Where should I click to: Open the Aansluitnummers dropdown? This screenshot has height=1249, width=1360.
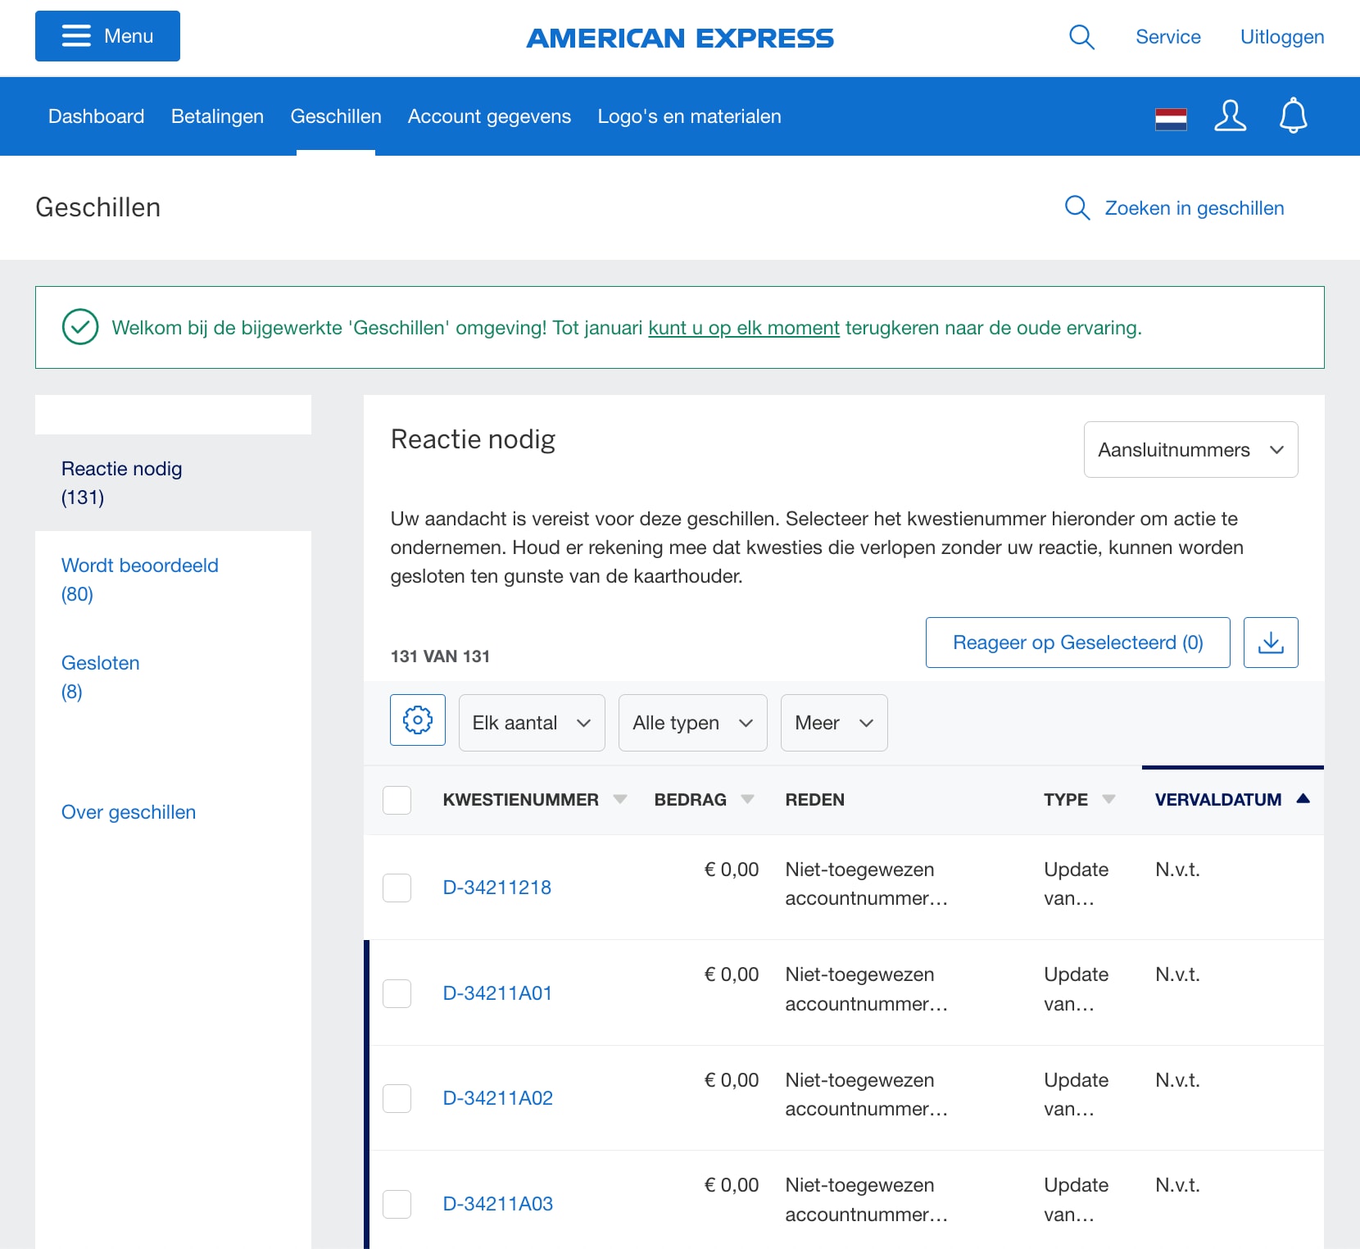pyautogui.click(x=1190, y=449)
